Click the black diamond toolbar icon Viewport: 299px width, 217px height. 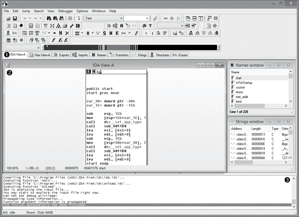21,26
